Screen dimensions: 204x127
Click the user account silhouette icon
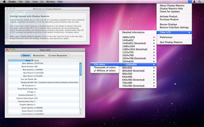(x=194, y=2)
